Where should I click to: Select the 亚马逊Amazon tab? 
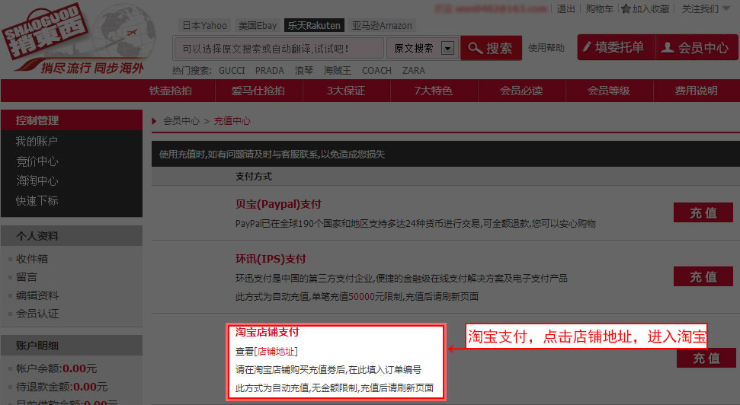pos(382,25)
